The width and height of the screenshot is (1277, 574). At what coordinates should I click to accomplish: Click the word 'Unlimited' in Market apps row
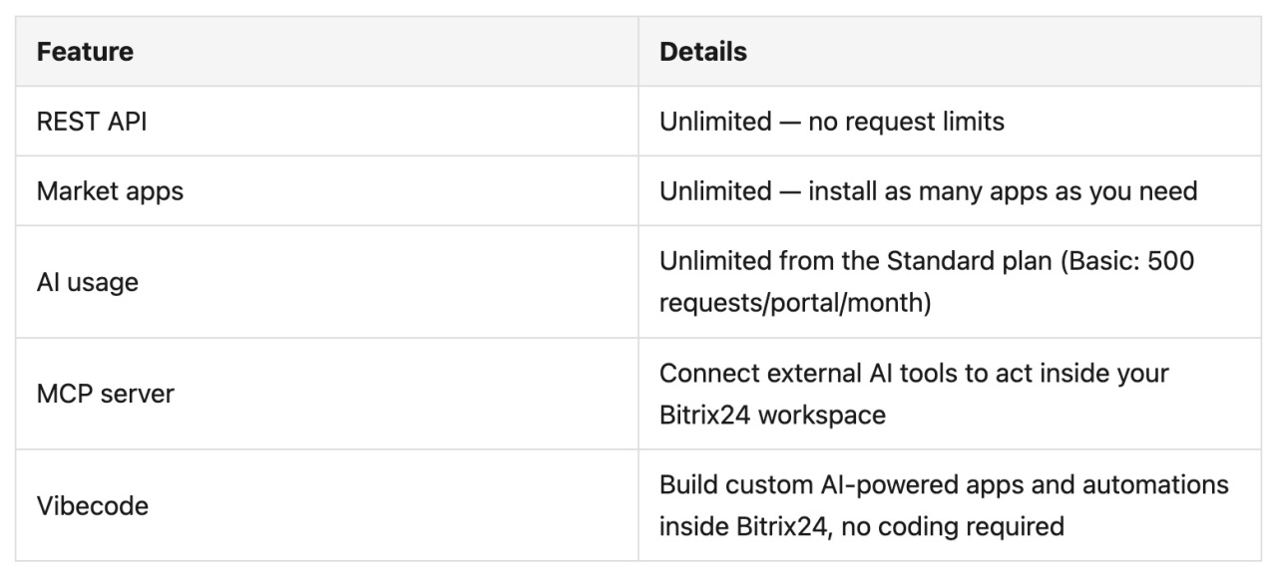pos(715,191)
